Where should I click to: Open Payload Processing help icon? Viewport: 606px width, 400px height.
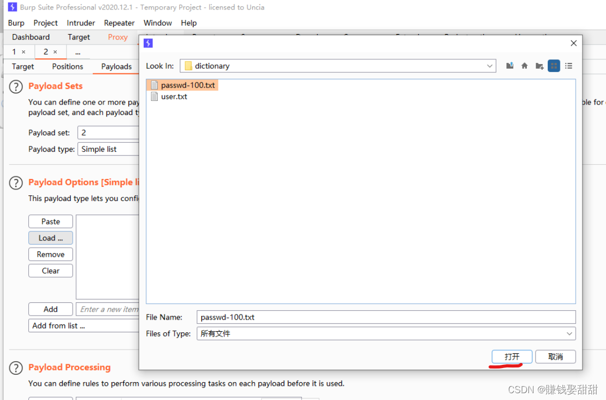[16, 368]
